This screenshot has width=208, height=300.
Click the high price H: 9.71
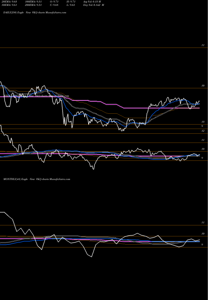(71, 2)
